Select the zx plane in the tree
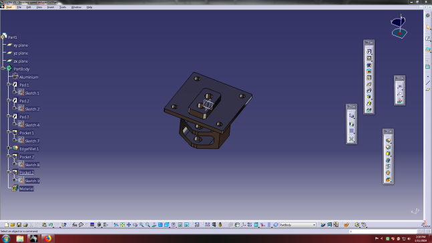Screen dimensions: 432x243 click(x=21, y=61)
